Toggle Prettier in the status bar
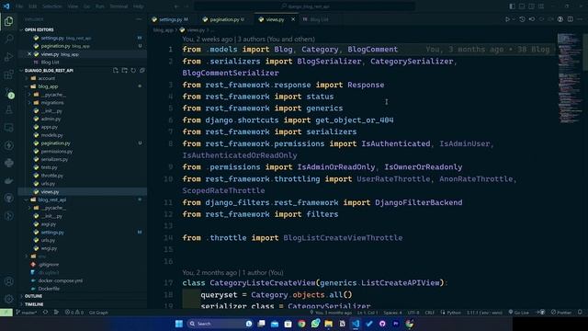Image resolution: width=588 pixels, height=331 pixels. coord(561,313)
